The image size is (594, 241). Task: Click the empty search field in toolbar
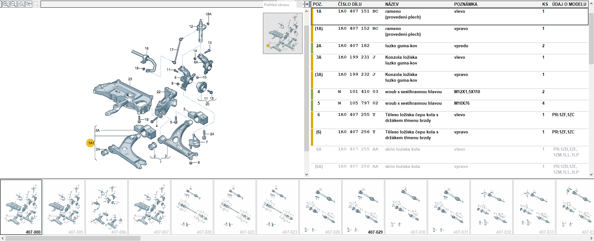151,4
